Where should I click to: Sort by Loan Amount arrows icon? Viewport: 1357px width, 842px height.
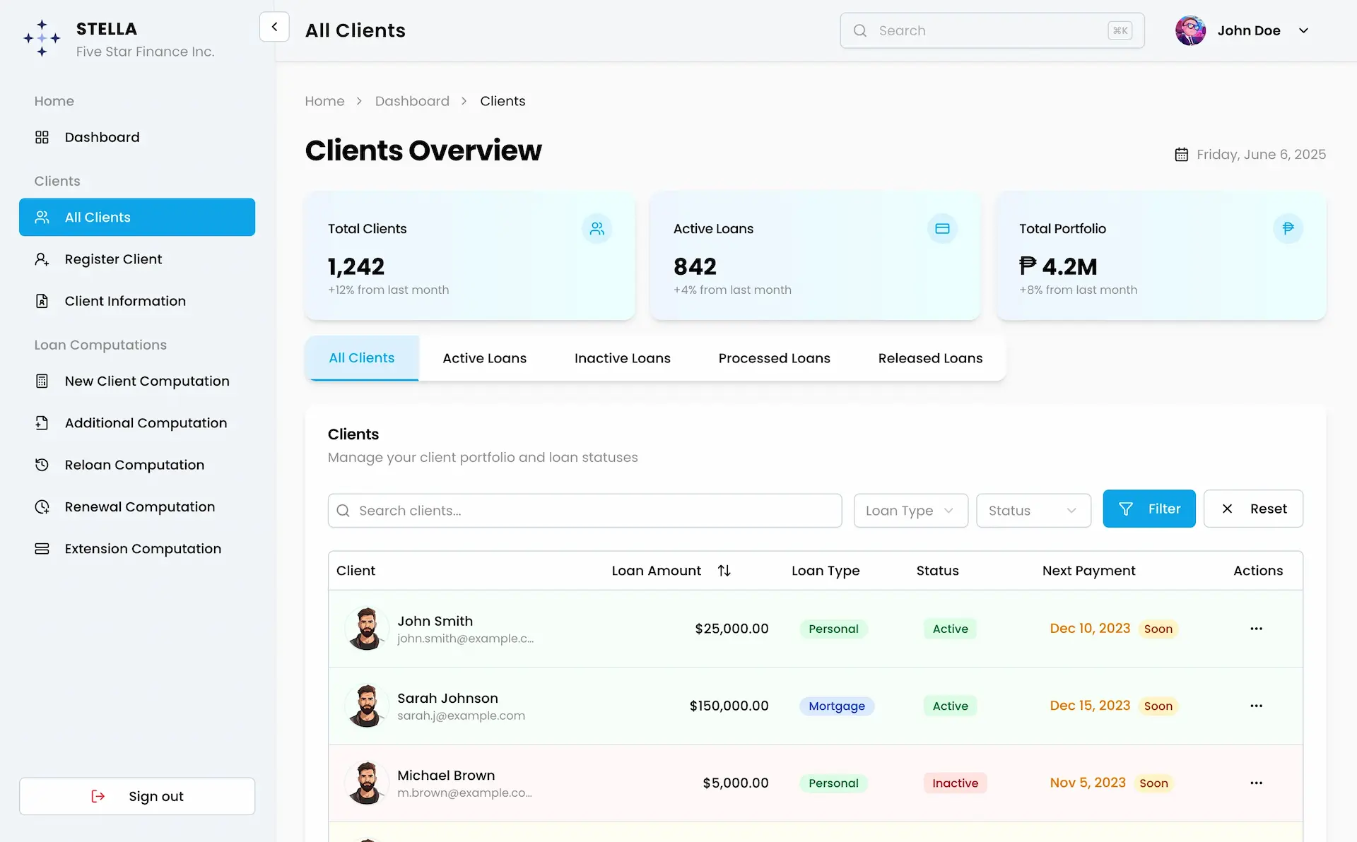tap(724, 571)
